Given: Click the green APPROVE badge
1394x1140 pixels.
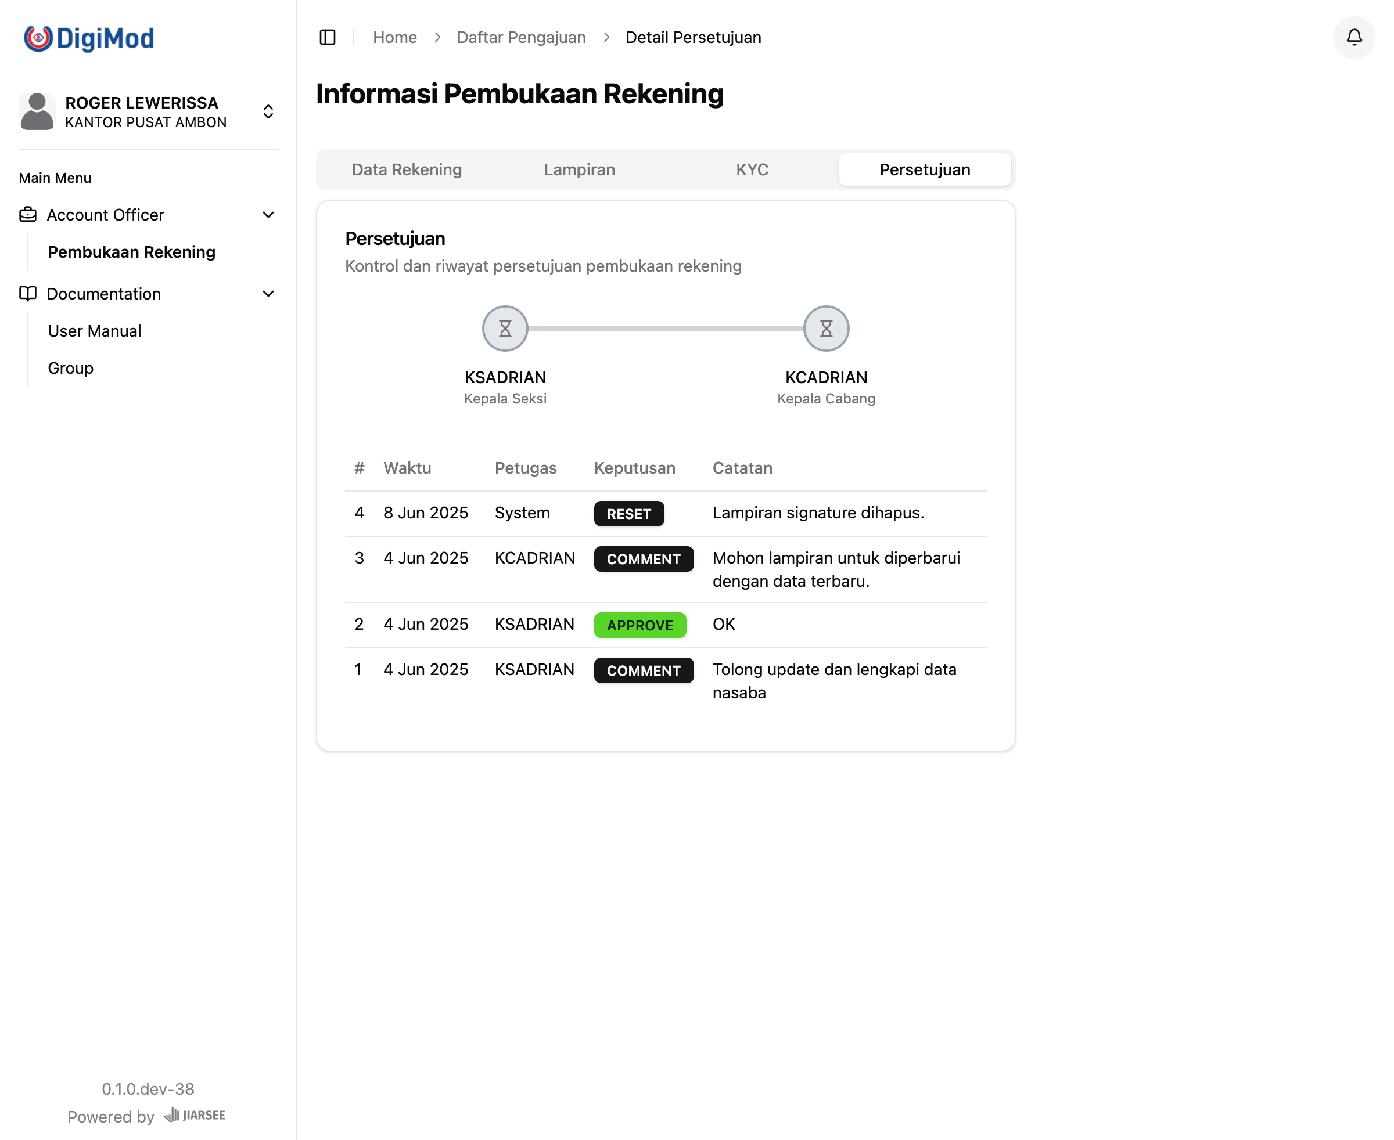Looking at the screenshot, I should [639, 625].
